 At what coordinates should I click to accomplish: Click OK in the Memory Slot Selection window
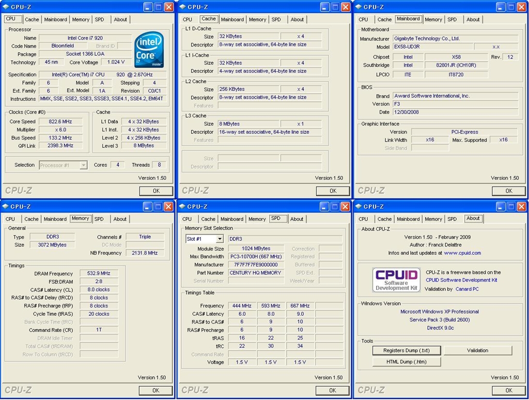coord(333,391)
